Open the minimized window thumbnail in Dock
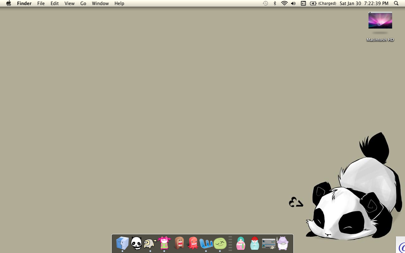The width and height of the screenshot is (405, 253). tap(269, 244)
